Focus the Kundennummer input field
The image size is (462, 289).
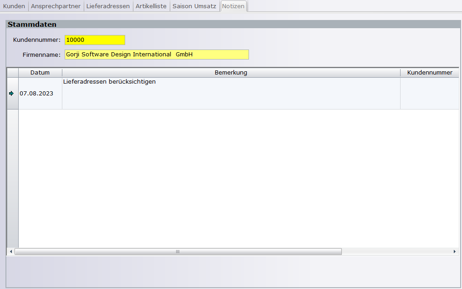pyautogui.click(x=95, y=40)
